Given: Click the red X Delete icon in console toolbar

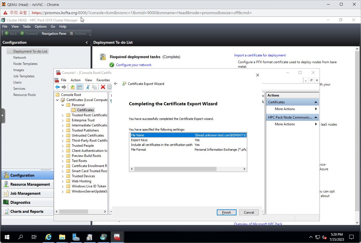Looking at the screenshot, I should [103, 87].
